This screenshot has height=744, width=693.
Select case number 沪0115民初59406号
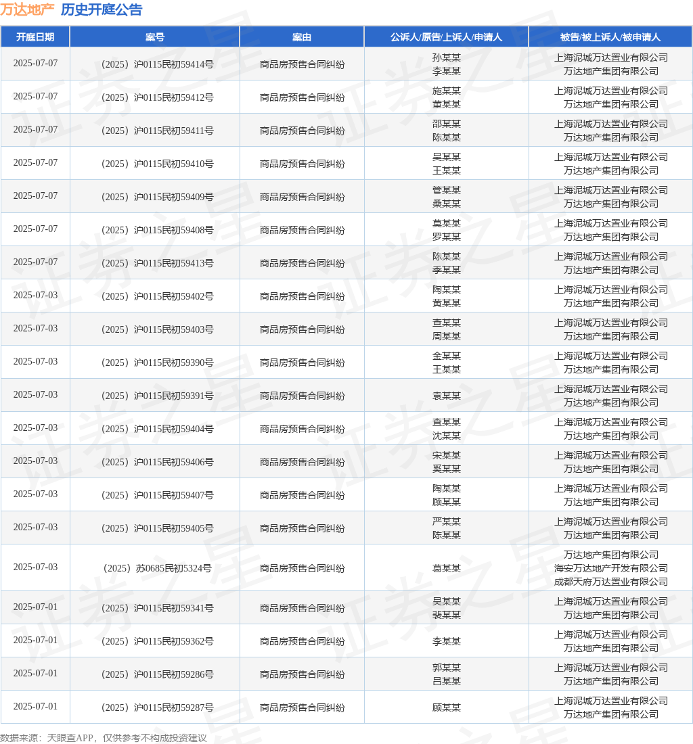[x=157, y=463]
